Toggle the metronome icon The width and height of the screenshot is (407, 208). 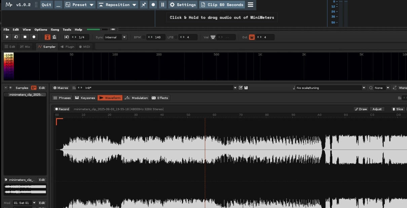tap(54, 37)
